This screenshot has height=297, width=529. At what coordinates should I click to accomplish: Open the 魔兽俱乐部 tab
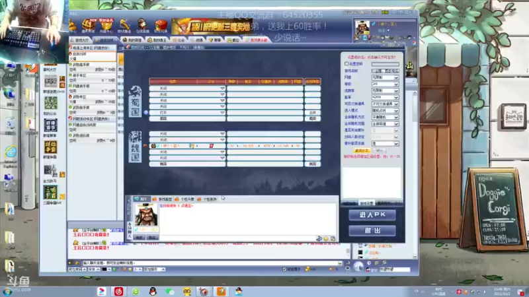257,40
